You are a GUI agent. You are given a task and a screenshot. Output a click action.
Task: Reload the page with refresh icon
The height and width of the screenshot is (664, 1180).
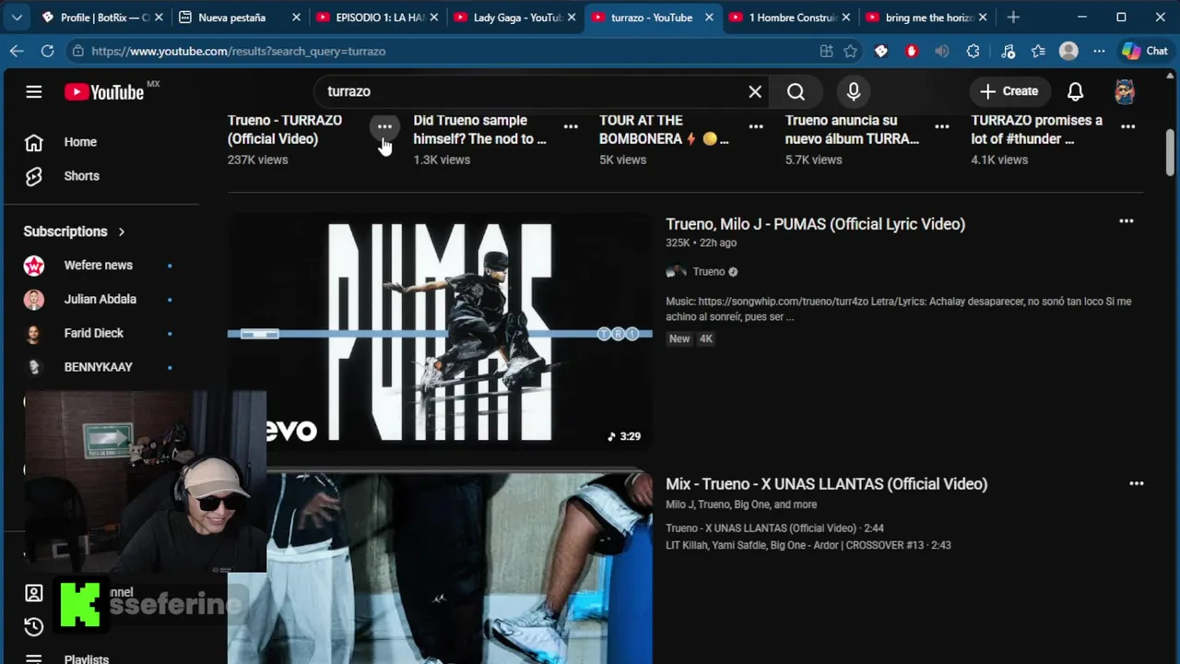pos(46,51)
